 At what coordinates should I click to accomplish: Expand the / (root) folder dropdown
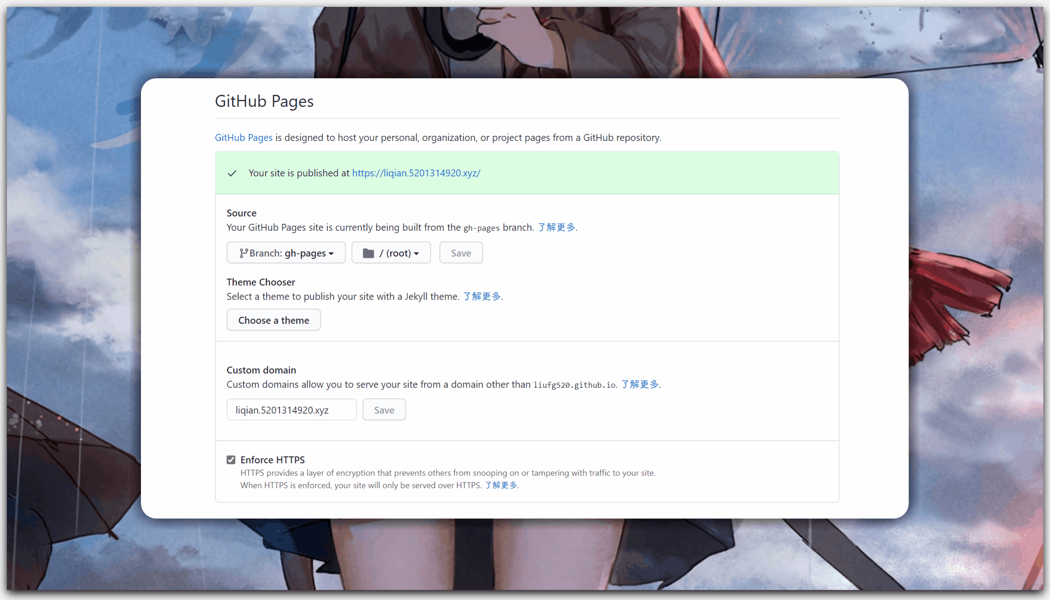pyautogui.click(x=391, y=253)
